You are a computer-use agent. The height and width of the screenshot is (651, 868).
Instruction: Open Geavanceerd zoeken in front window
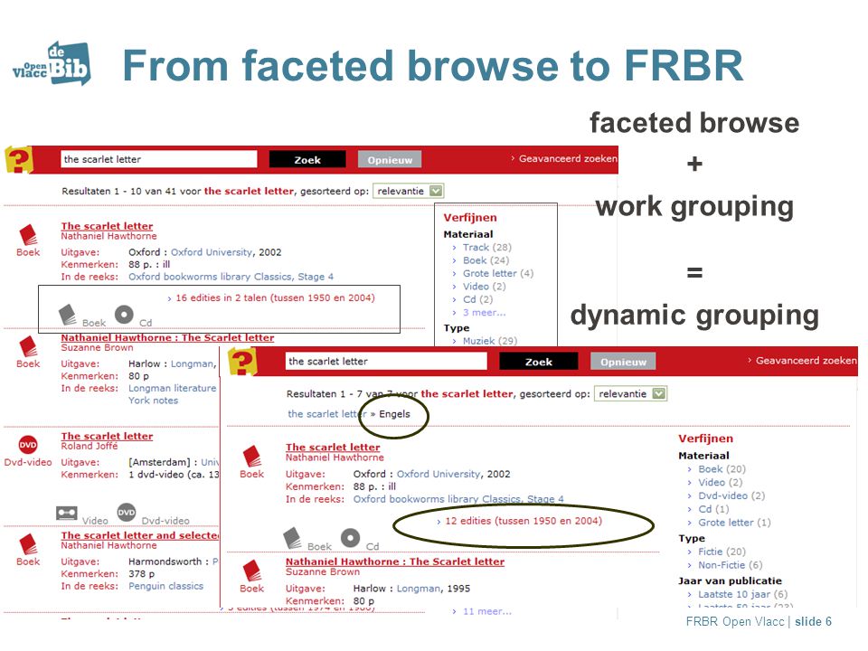point(806,361)
